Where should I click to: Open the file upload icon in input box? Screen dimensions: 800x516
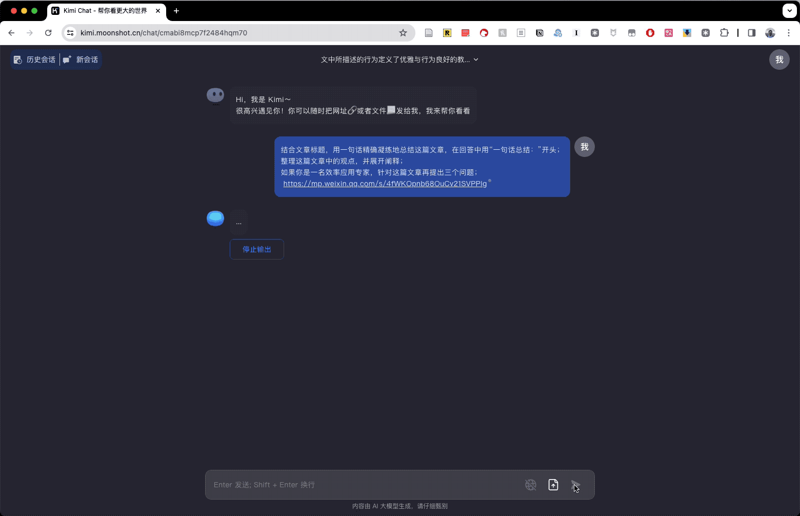click(553, 485)
